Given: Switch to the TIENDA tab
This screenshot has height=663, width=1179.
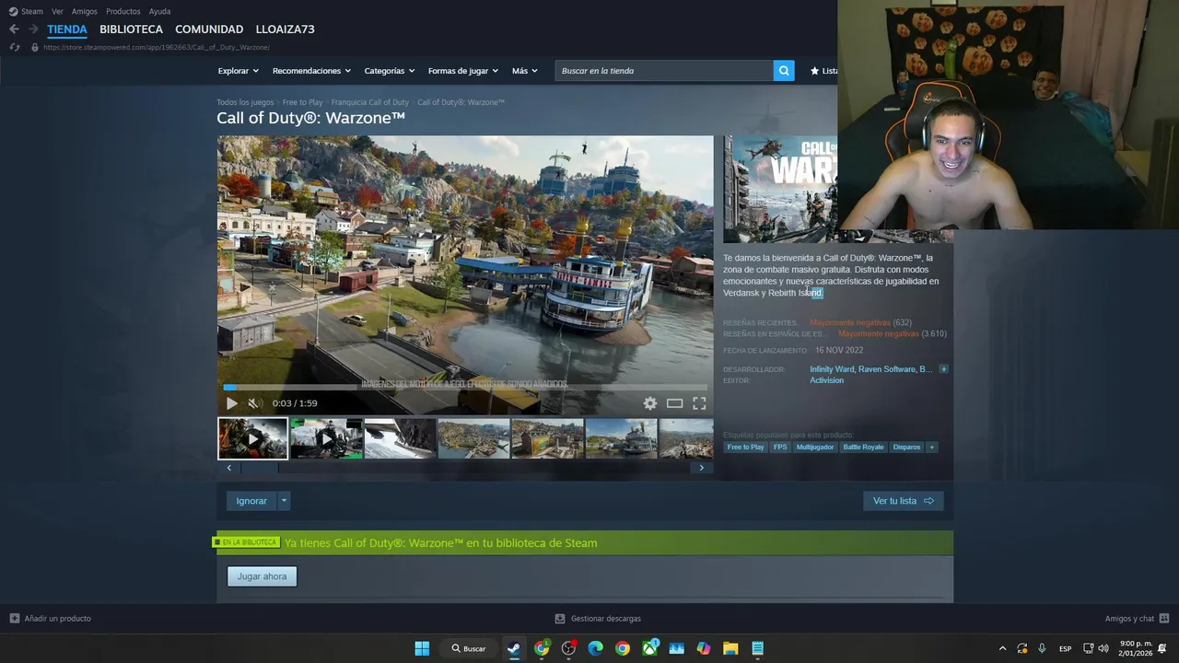Looking at the screenshot, I should [x=67, y=29].
